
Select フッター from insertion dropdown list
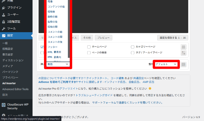click(x=52, y=47)
